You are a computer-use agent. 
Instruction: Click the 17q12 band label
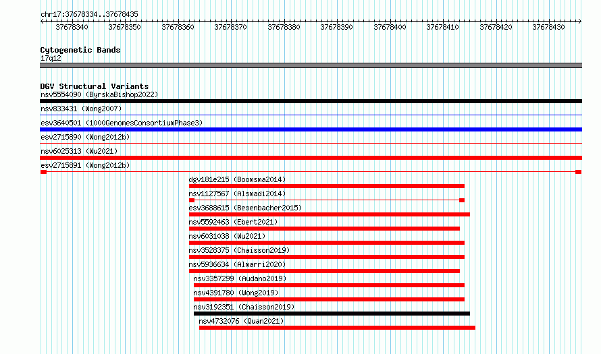(x=51, y=58)
